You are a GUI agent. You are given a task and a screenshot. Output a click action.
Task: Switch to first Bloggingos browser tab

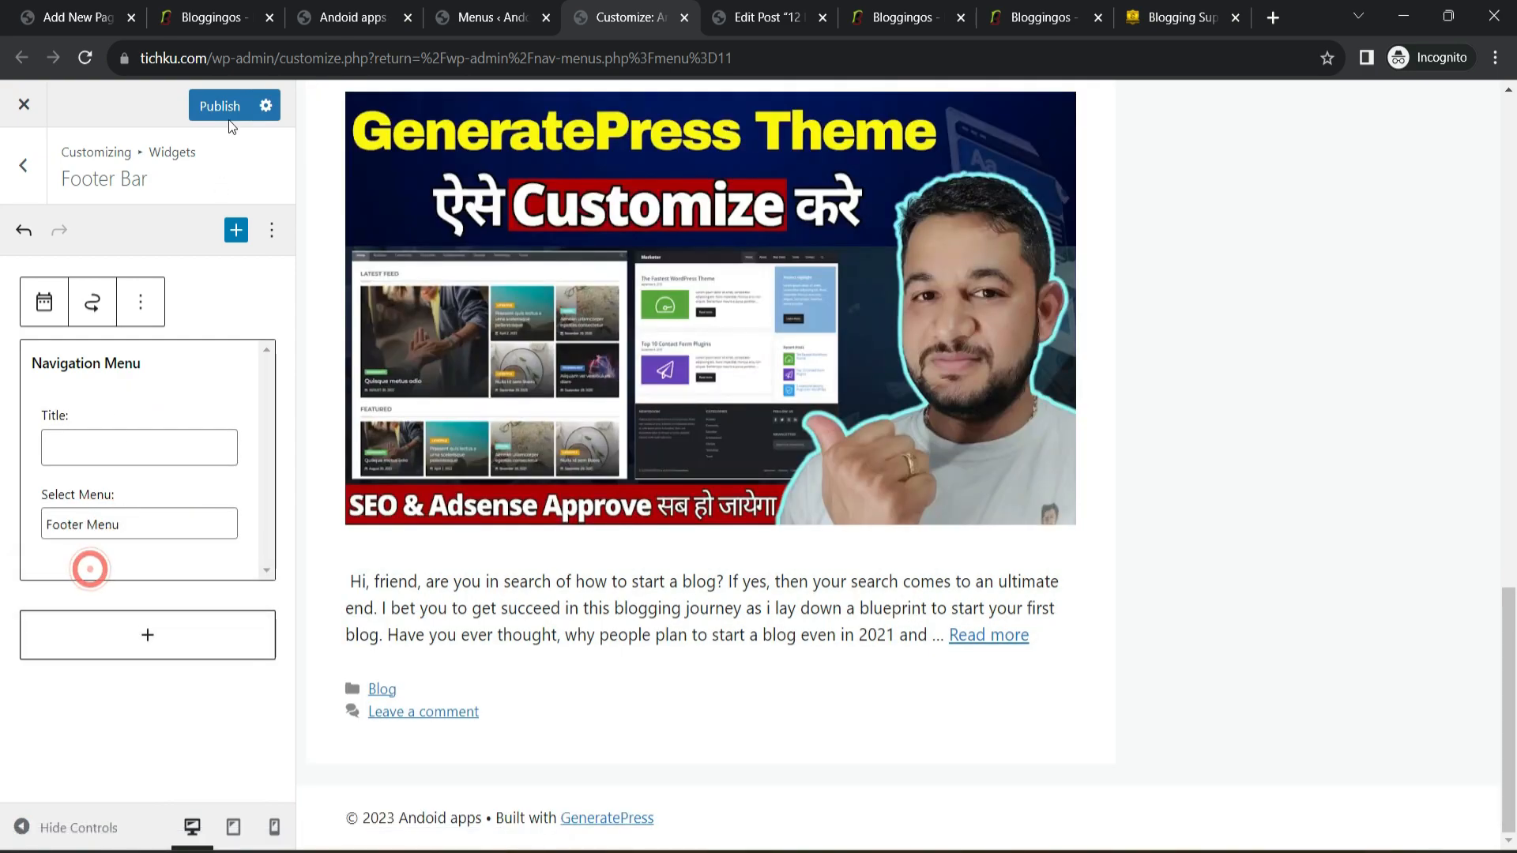pos(214,17)
